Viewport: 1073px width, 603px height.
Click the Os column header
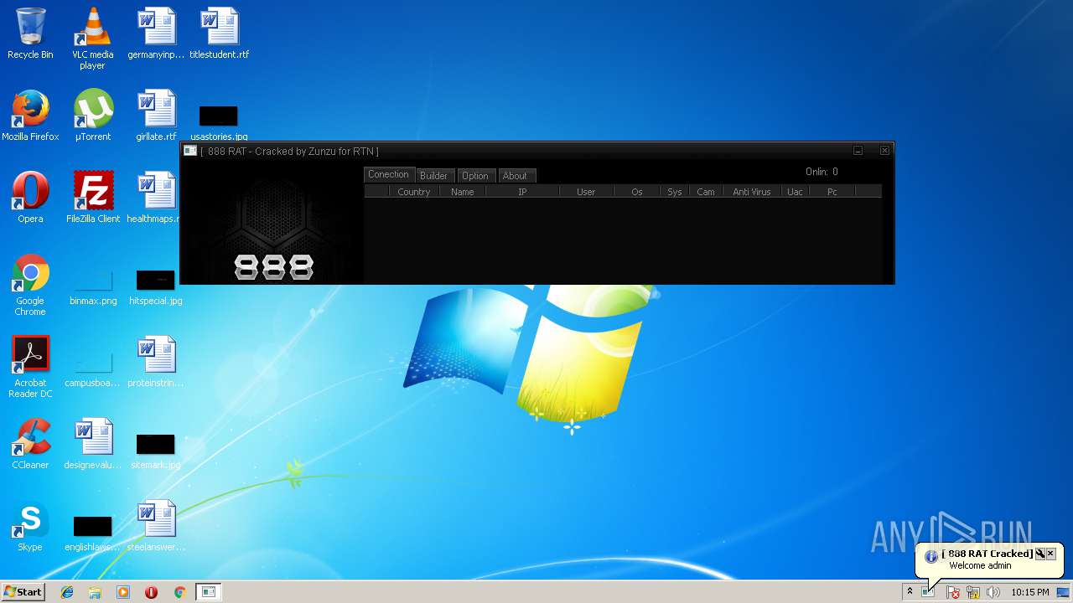click(637, 192)
